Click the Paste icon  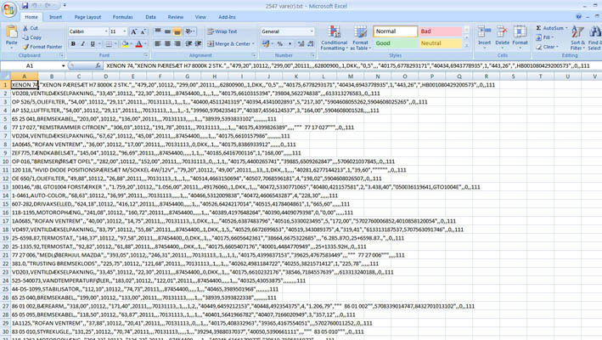tap(11, 33)
